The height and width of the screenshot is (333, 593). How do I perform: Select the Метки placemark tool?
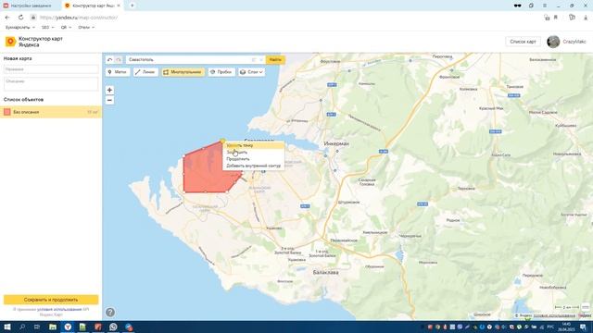tap(118, 72)
